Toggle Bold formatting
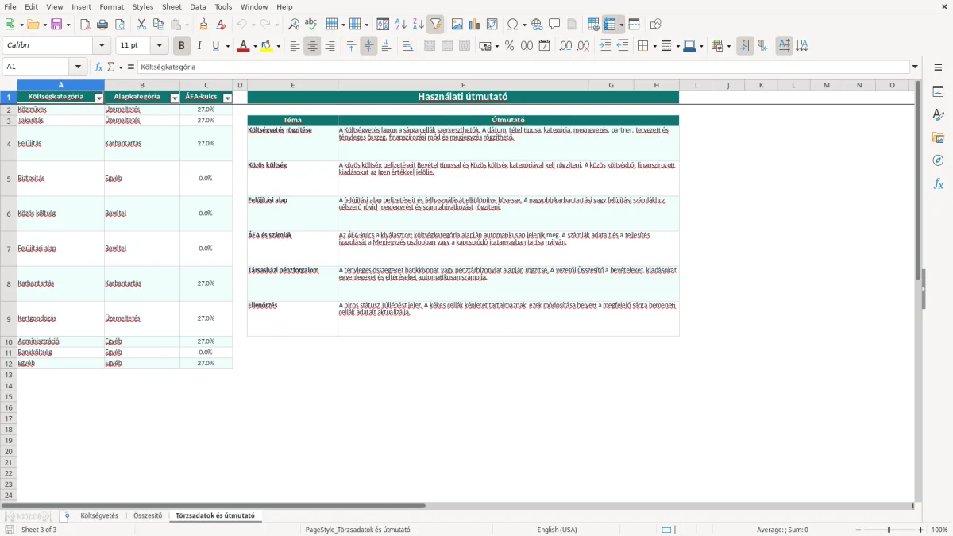The image size is (953, 536). (x=182, y=46)
